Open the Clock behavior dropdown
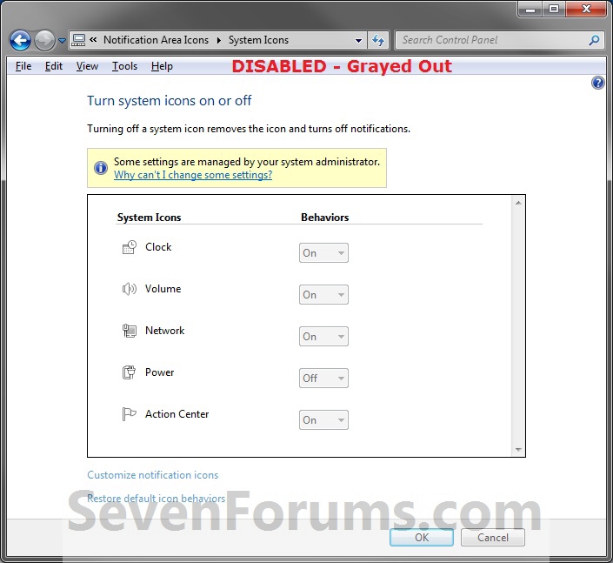 click(x=323, y=253)
